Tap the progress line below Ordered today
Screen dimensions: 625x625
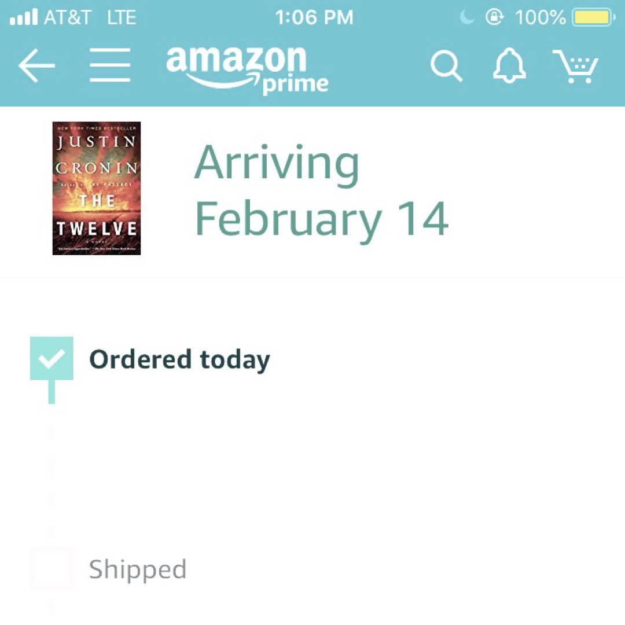pyautogui.click(x=52, y=392)
